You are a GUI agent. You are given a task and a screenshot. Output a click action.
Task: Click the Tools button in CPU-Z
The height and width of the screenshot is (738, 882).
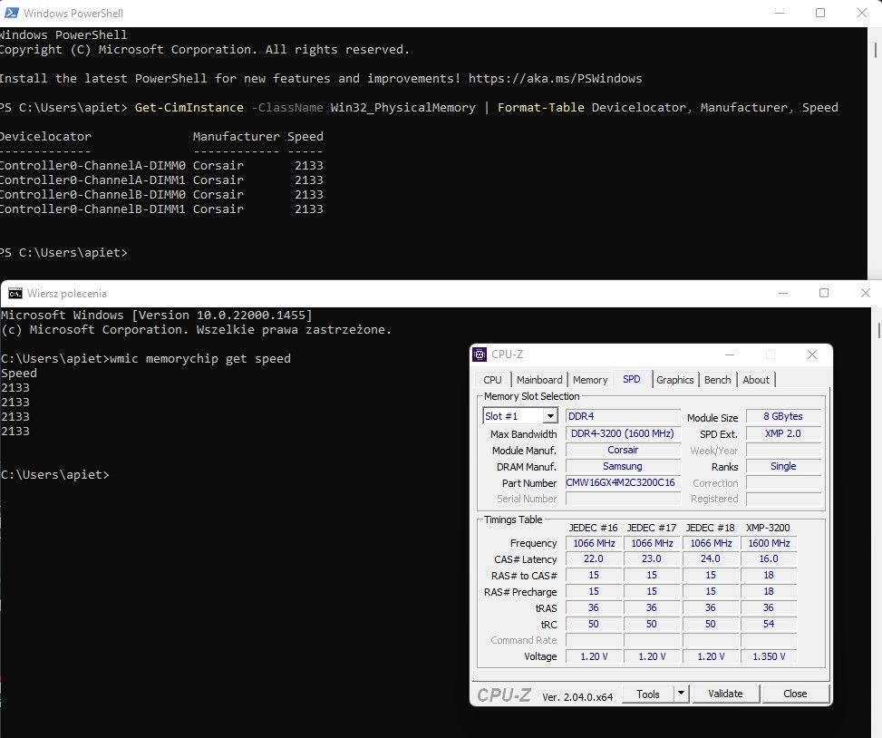[x=647, y=694]
